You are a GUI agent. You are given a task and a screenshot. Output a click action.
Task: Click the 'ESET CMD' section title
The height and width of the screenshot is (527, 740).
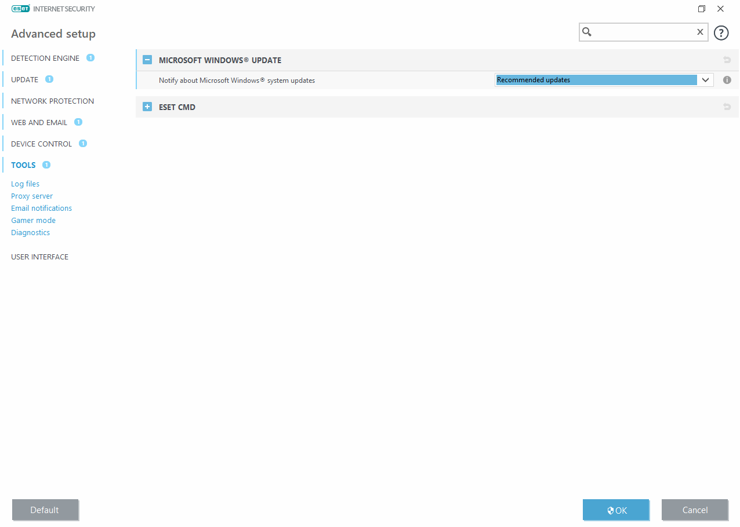point(177,107)
